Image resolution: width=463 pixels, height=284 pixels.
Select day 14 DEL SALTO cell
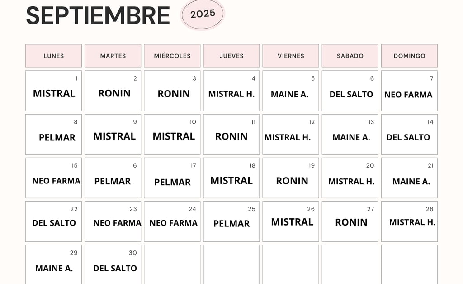tap(409, 135)
